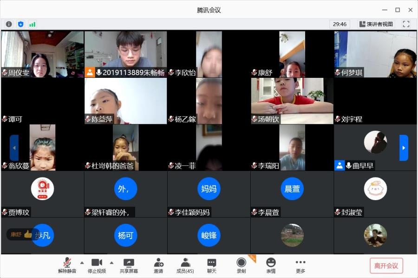The image size is (418, 278).
Task: Open the 表情 emoji reactions
Action: 271,265
